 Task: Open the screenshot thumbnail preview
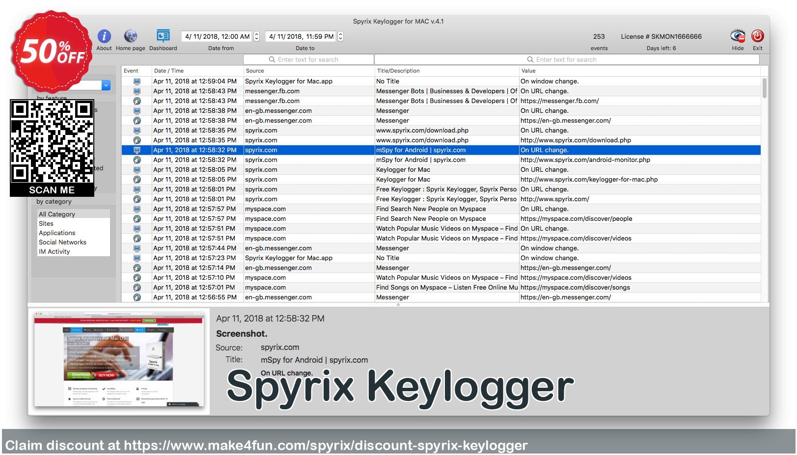point(118,361)
